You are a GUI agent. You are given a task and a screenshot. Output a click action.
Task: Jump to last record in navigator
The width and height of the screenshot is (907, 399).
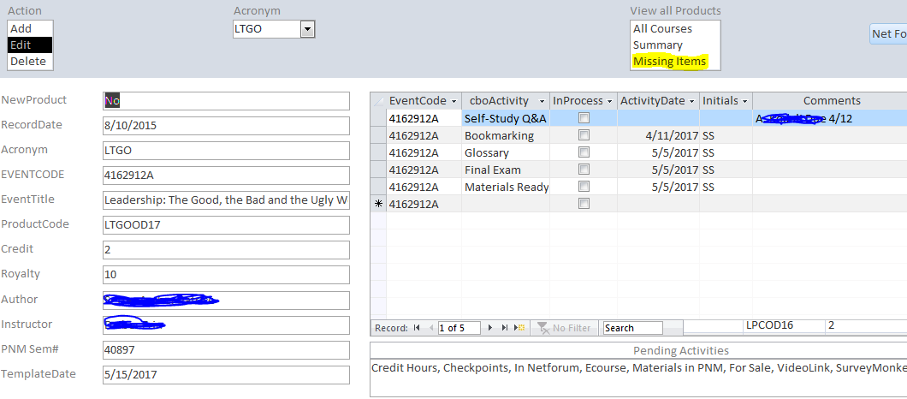504,328
